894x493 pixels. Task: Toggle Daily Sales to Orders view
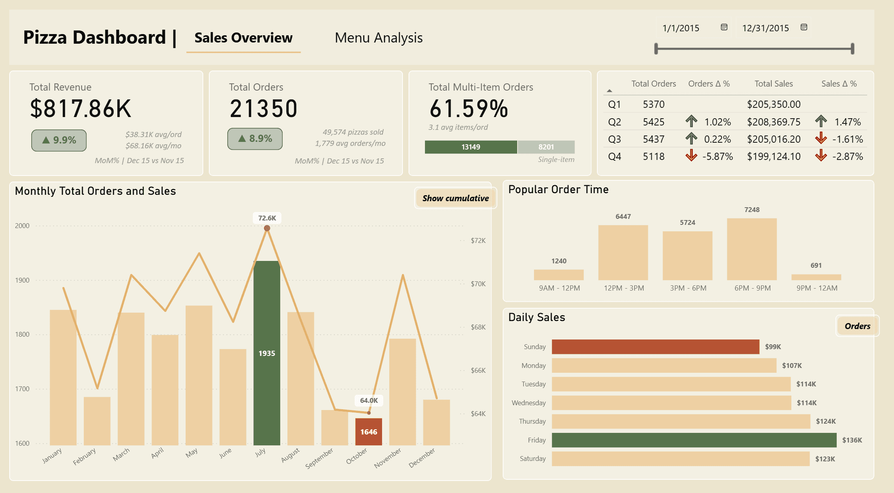[x=857, y=326]
